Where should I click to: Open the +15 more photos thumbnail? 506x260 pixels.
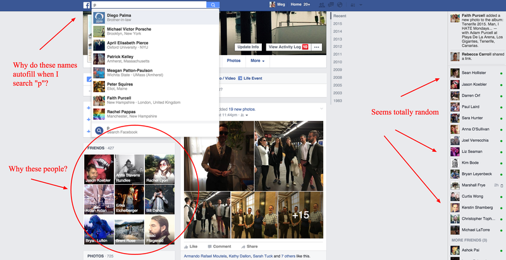(x=300, y=215)
